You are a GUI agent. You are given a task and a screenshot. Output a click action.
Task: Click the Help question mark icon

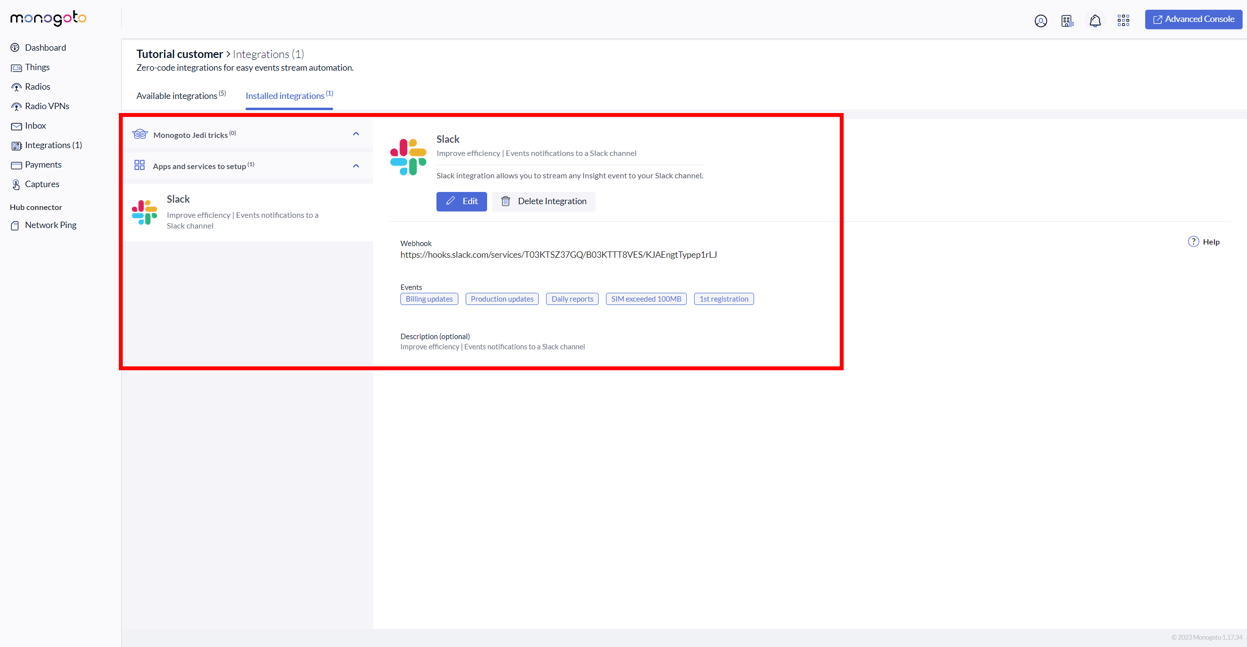(x=1193, y=242)
